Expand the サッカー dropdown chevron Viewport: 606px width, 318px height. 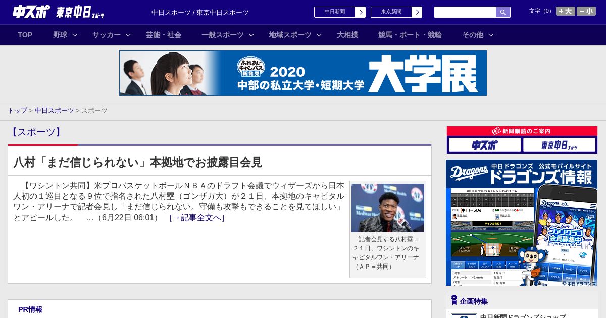(128, 35)
